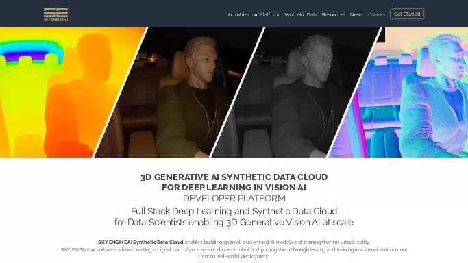This screenshot has width=468, height=263.
Task: Click the Get Started button
Action: pos(407,14)
